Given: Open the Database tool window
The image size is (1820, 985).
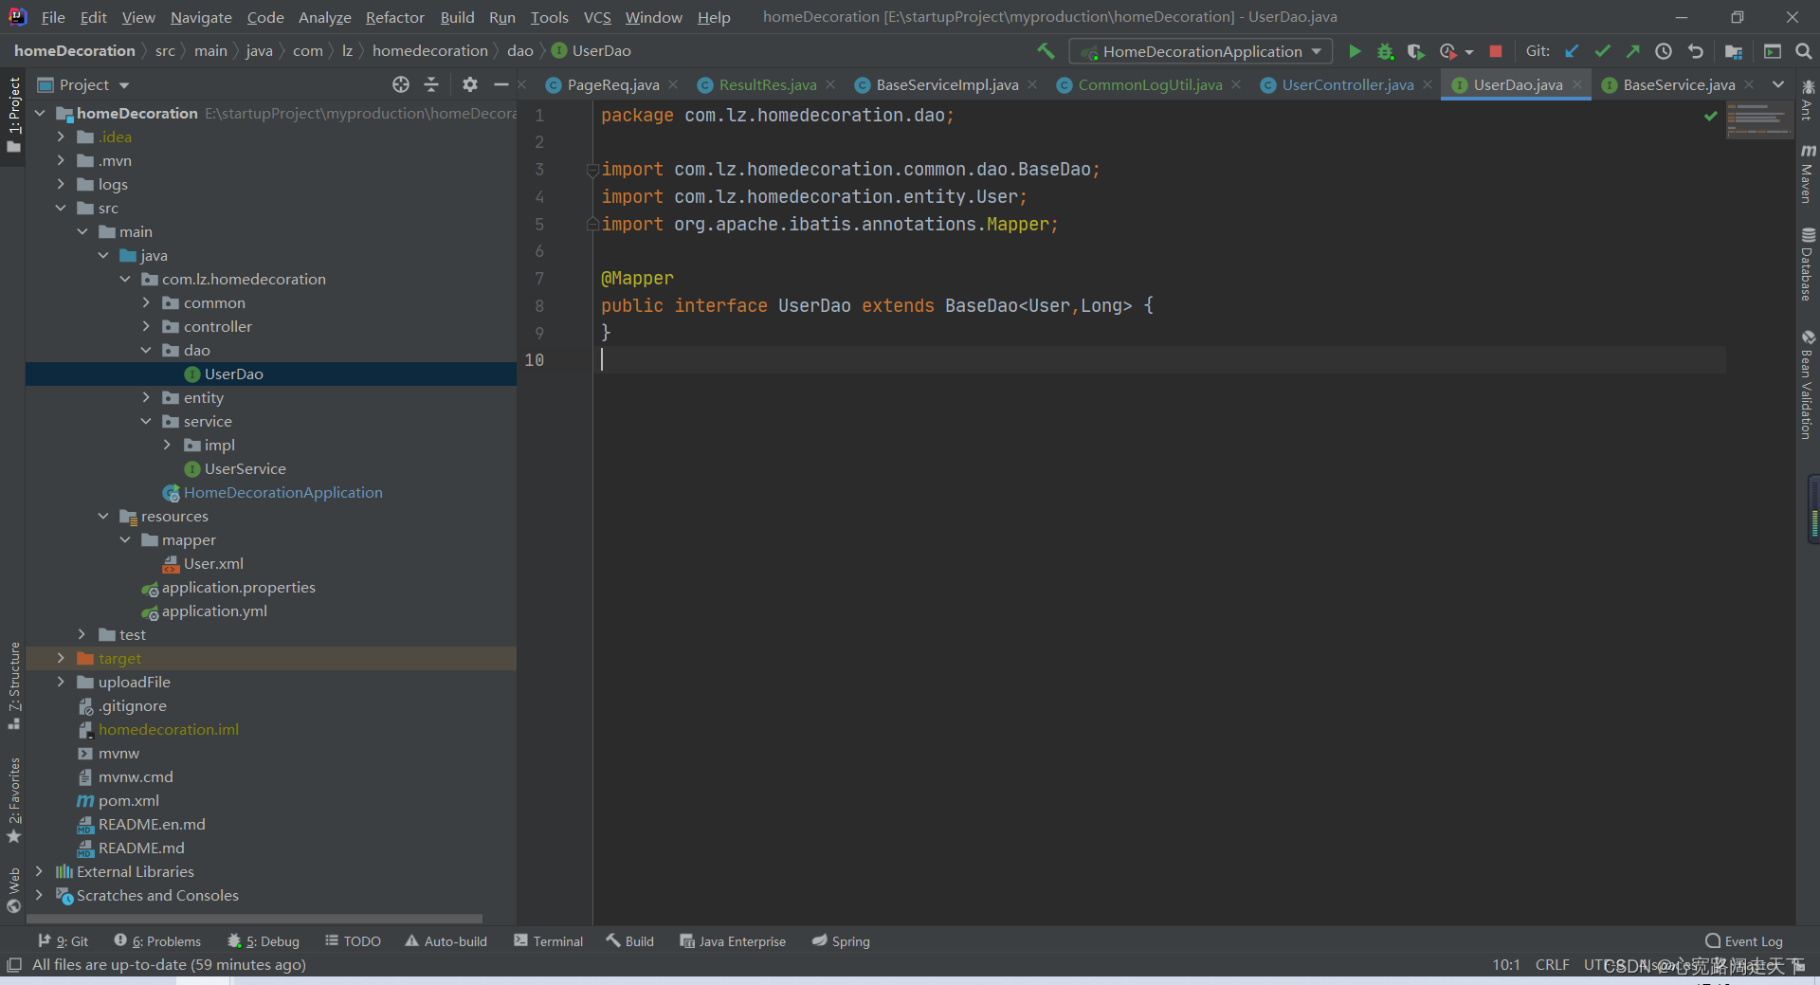Looking at the screenshot, I should pos(1808,264).
